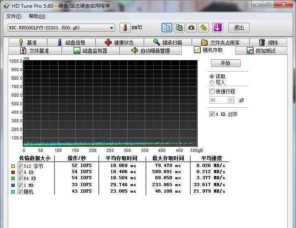Click the 磁盘信息 tab info icon
Viewport: 296px width, 228px height.
point(60,42)
